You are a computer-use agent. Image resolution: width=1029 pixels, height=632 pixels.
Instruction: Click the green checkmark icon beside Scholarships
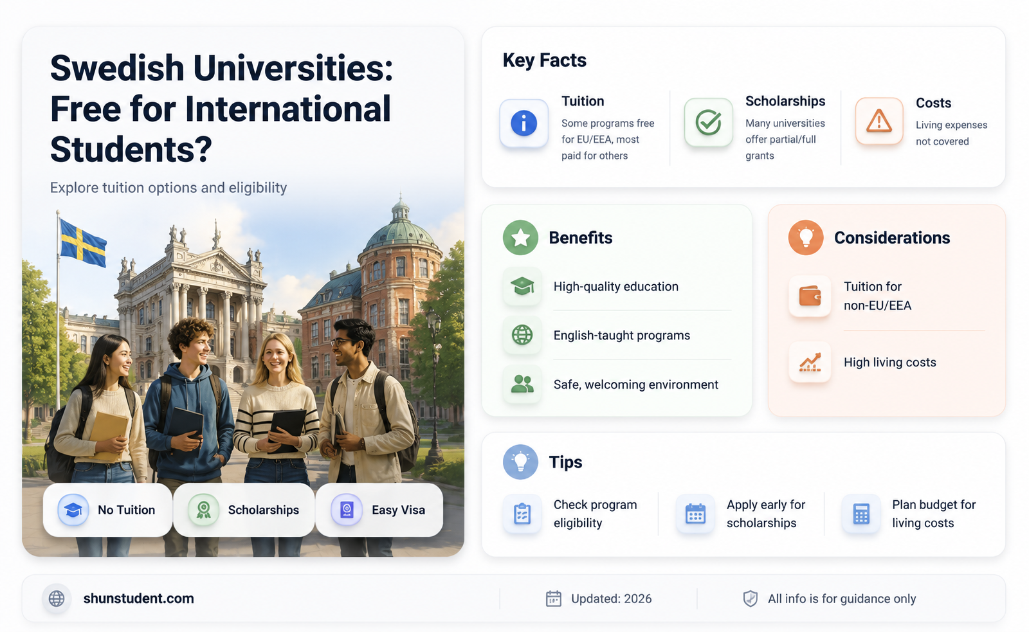point(708,122)
